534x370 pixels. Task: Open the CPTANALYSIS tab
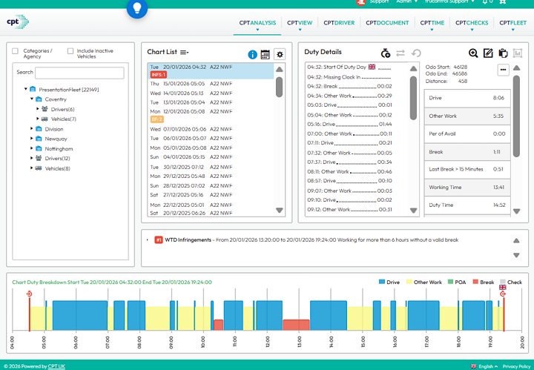(x=257, y=23)
